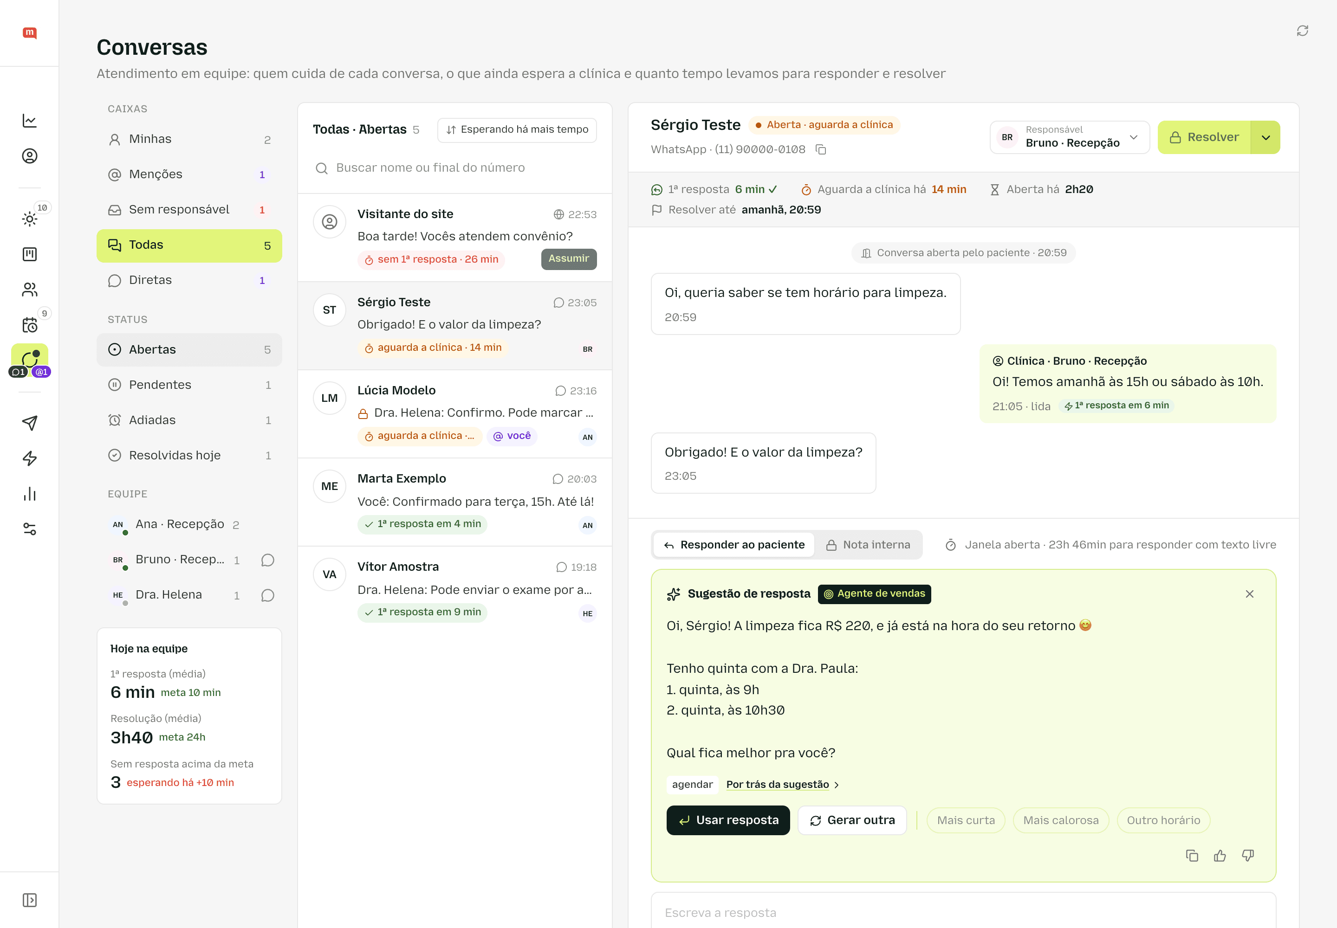Close the Sugestão de resposta card
This screenshot has height=928, width=1337.
(1249, 593)
